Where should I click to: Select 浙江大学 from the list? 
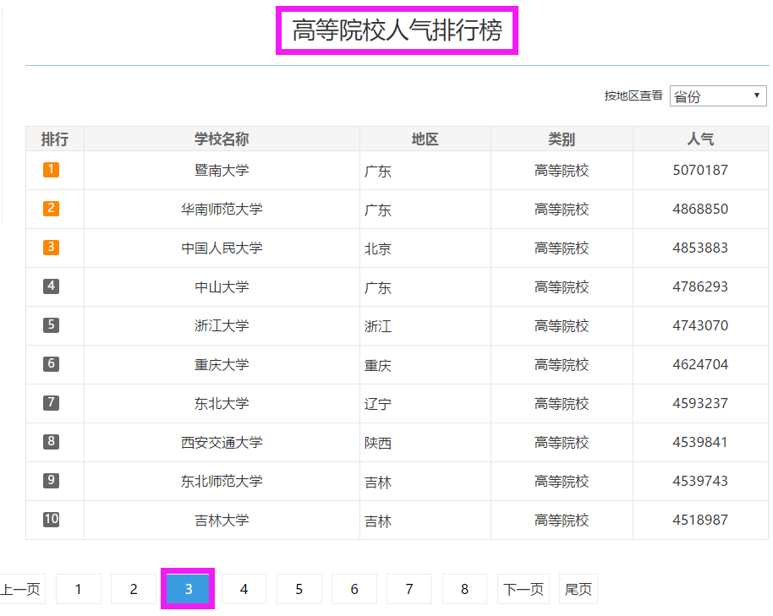click(222, 325)
